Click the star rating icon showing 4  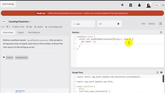[x=2, y=27]
